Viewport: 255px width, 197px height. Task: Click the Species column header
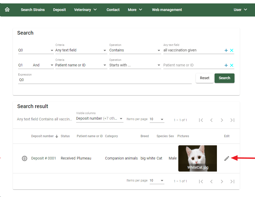coord(162,136)
